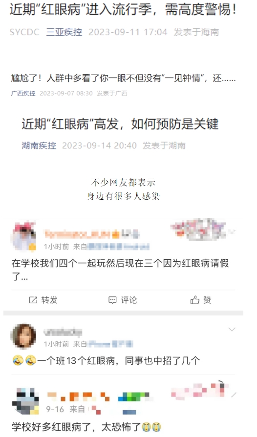Click the 转发 repost icon
Screen dimensions: 257x437
[33, 300]
